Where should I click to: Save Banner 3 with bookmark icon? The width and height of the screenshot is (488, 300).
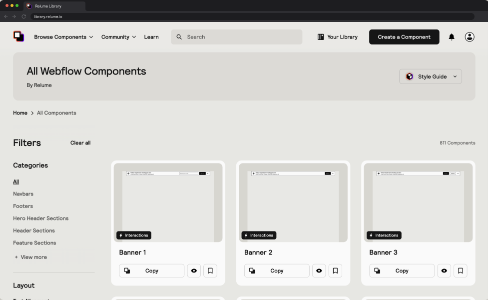[x=460, y=270]
